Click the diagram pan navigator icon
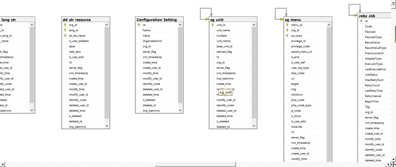This screenshot has height=167, width=396. pyautogui.click(x=393, y=164)
